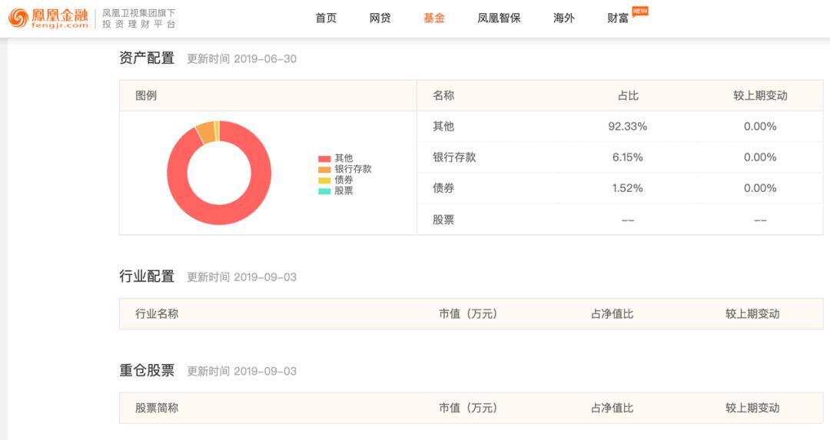Click the NEW badge beside 财富
The image size is (830, 440).
click(x=640, y=11)
